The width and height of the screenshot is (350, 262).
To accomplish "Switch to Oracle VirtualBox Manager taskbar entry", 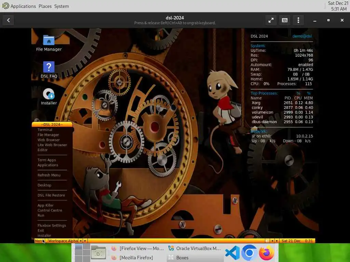I will click(x=194, y=248).
